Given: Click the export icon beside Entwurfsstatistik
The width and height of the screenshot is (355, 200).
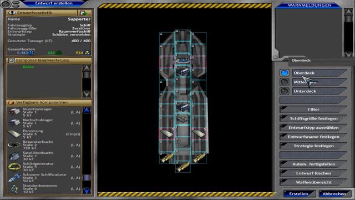Looking at the screenshot, I should [84, 13].
